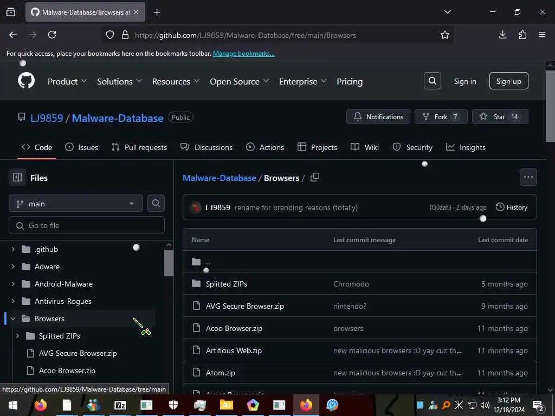Open the Firefox extensions puzzle icon
The height and width of the screenshot is (416, 555).
pyautogui.click(x=522, y=35)
